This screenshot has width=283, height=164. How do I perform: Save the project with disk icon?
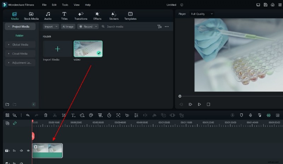coord(265,5)
